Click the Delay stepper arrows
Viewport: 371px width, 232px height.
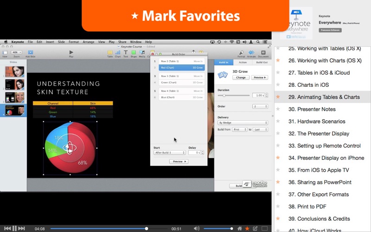(203, 153)
